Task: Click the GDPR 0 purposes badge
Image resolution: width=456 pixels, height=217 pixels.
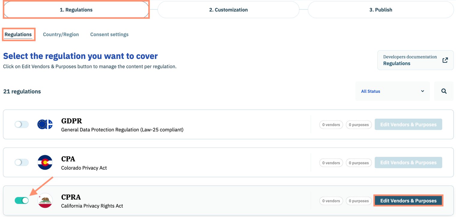Action: pos(358,125)
